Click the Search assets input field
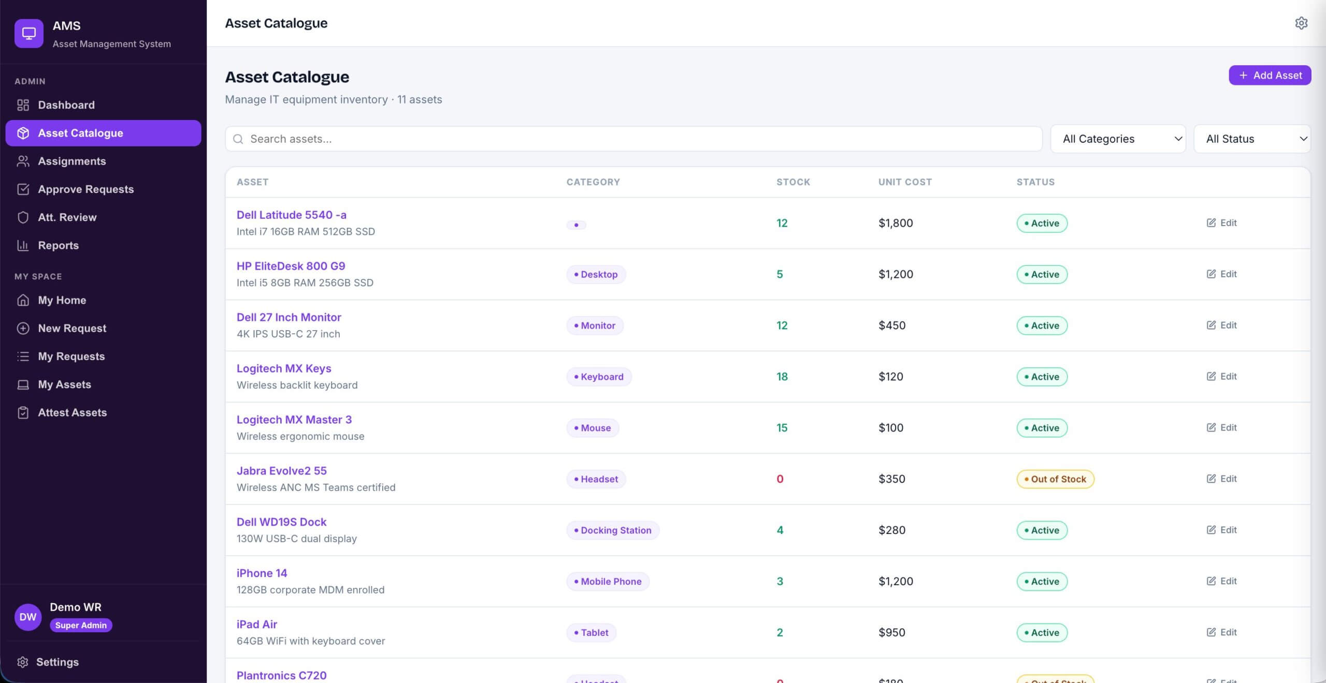This screenshot has height=683, width=1326. pos(633,139)
